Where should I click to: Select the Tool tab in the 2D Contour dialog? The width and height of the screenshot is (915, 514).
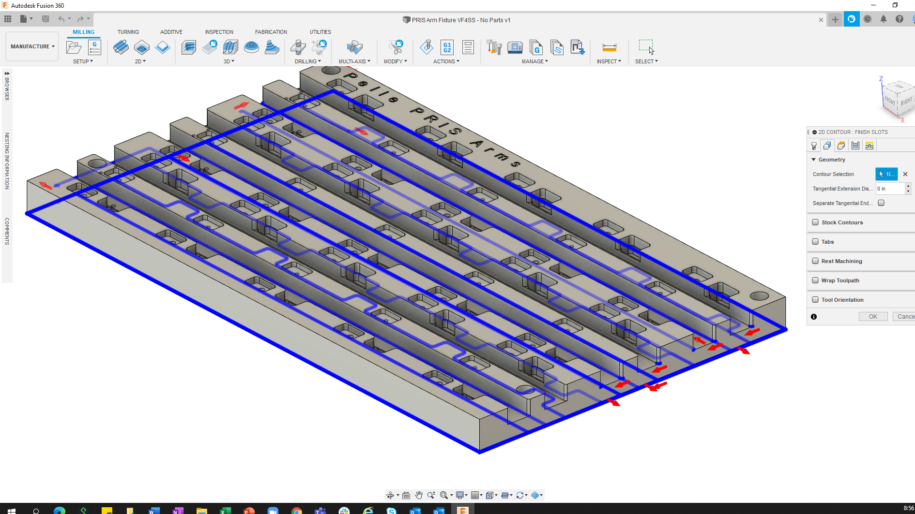[814, 145]
